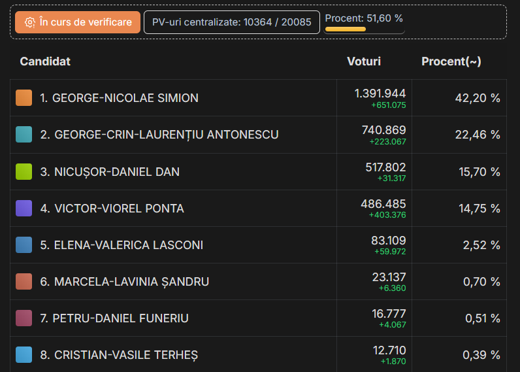This screenshot has width=520, height=372.
Task: Click the Candidat column header
Action: pos(45,61)
